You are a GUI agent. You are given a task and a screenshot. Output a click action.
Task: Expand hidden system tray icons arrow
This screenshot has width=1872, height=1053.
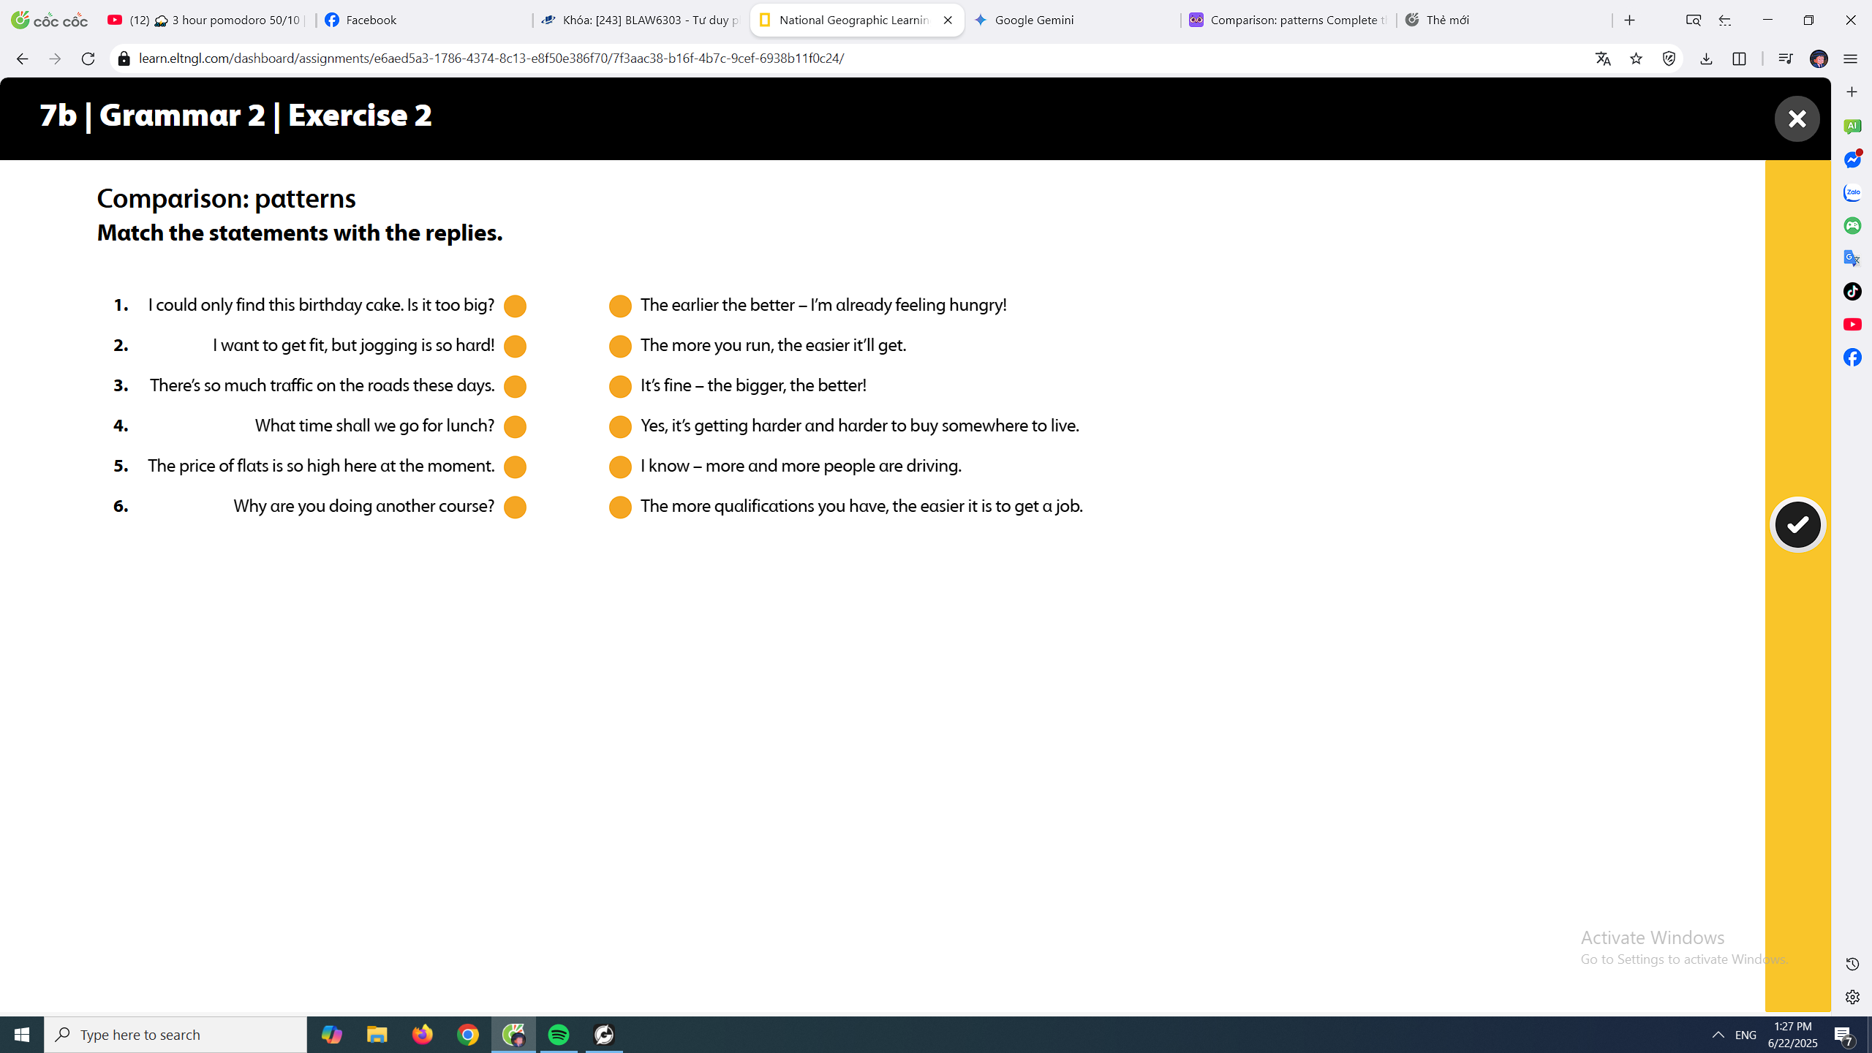click(x=1718, y=1034)
